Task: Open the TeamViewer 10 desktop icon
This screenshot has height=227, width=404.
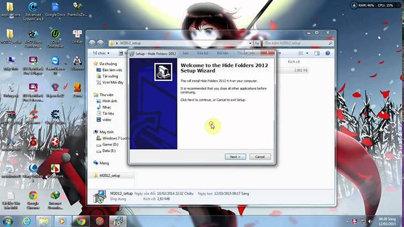Action: click(x=55, y=65)
